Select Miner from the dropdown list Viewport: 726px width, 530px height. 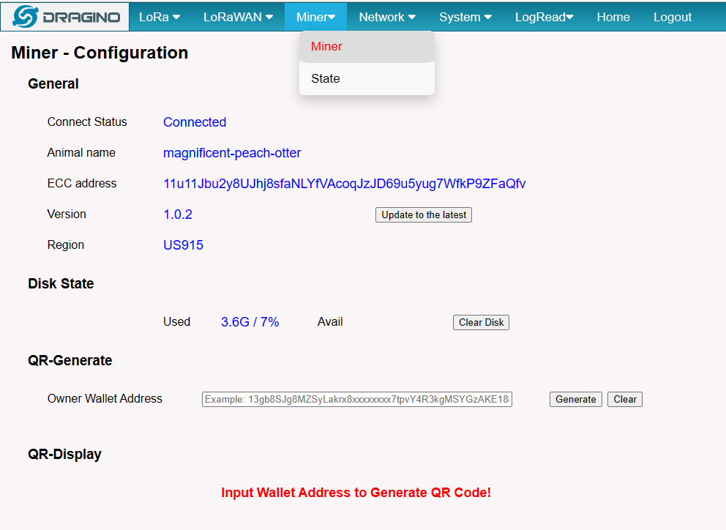[367, 47]
